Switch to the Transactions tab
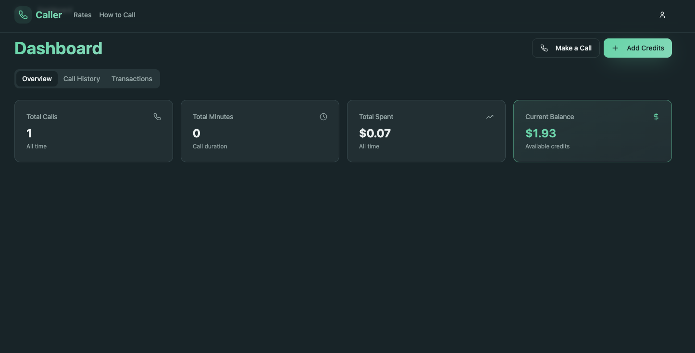 tap(132, 78)
